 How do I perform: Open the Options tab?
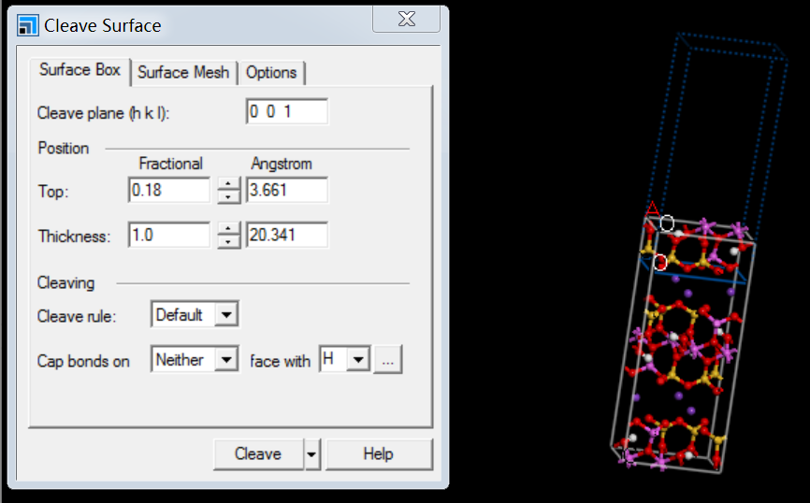tap(271, 72)
